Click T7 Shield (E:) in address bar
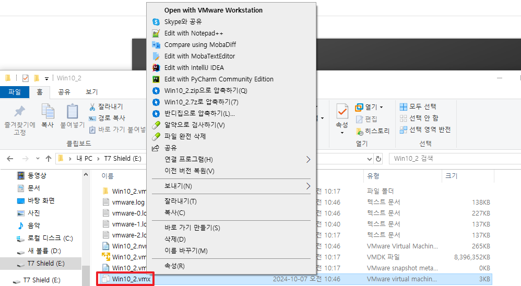521x286 pixels. 123,159
